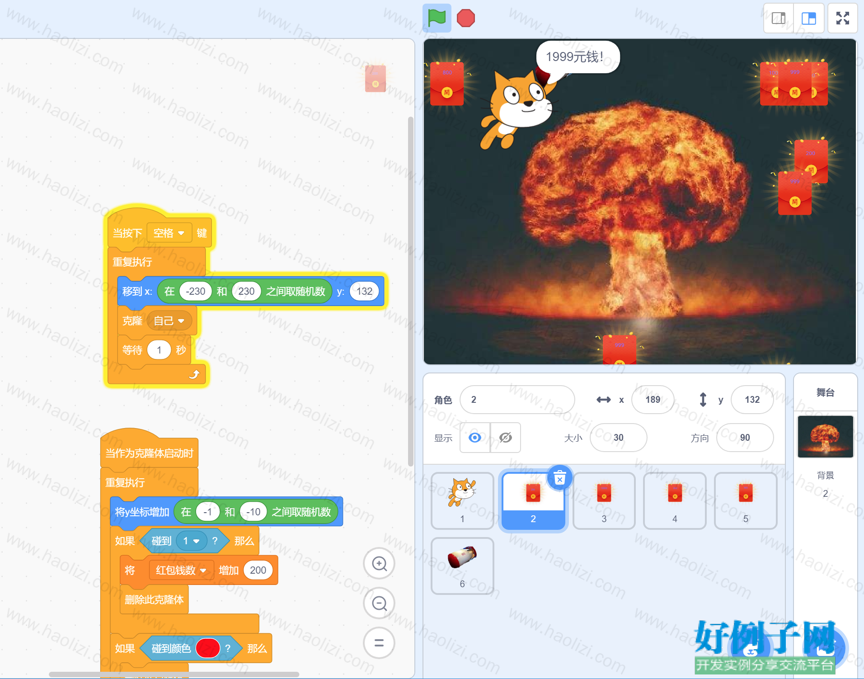
Task: Edit the sprite direction field
Action: click(745, 438)
